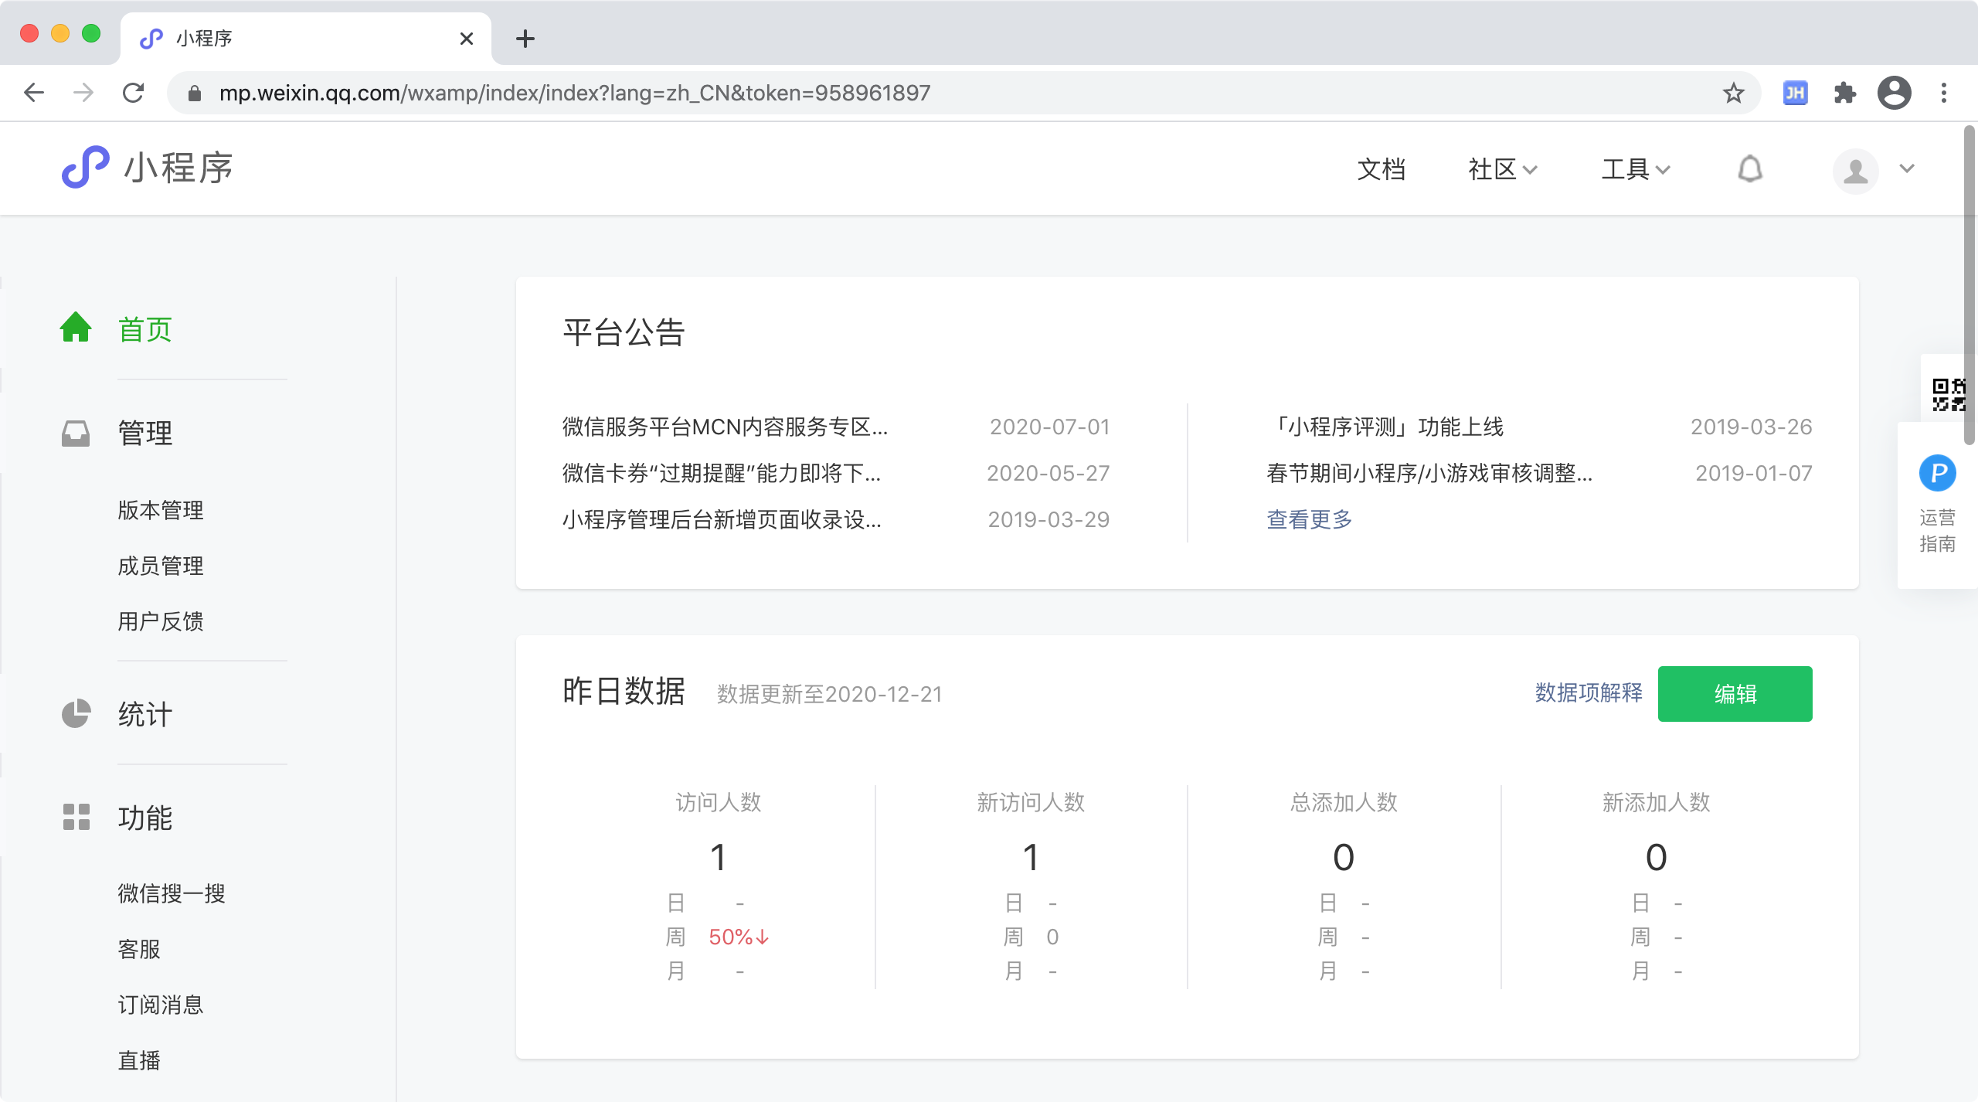Select 成员管理 from the sidebar

pyautogui.click(x=161, y=566)
